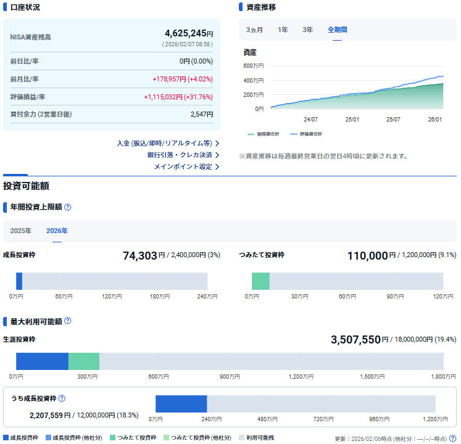Toggle 取得額合計 series in chart legend
Viewport: 461px width, 444px height.
pos(264,134)
